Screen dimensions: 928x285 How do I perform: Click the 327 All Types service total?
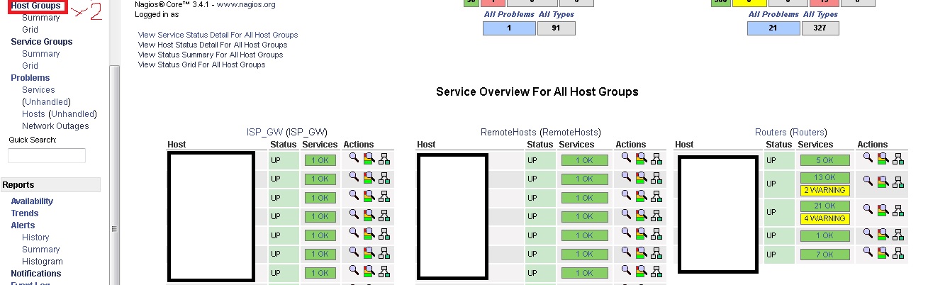click(x=820, y=28)
